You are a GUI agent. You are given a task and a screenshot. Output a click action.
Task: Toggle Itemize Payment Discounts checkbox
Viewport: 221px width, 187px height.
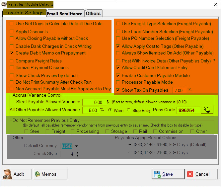[x=12, y=67]
